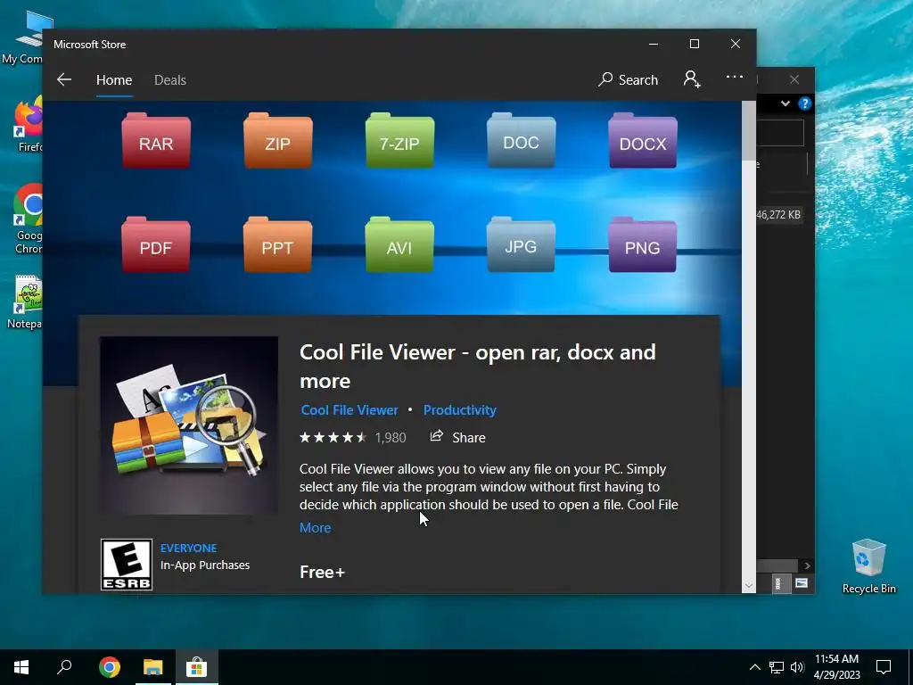This screenshot has height=685, width=913.
Task: Click the app title Cool File Viewer heading
Action: (478, 367)
